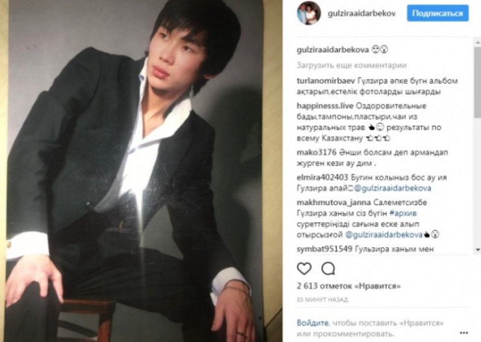The width and height of the screenshot is (481, 342).
Task: Open symbat951549 commenter profile
Action: [x=324, y=249]
